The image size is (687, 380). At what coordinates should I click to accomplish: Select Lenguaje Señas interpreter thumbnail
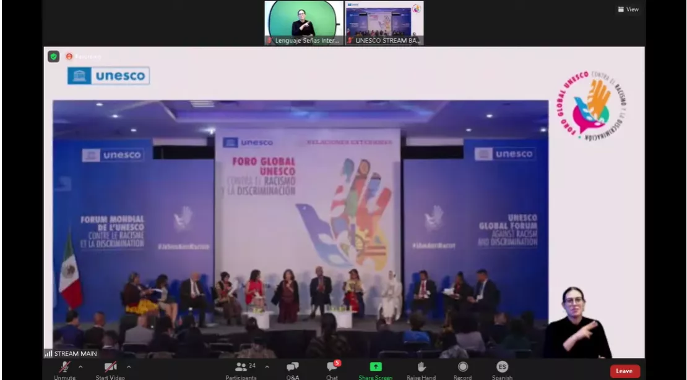(304, 23)
